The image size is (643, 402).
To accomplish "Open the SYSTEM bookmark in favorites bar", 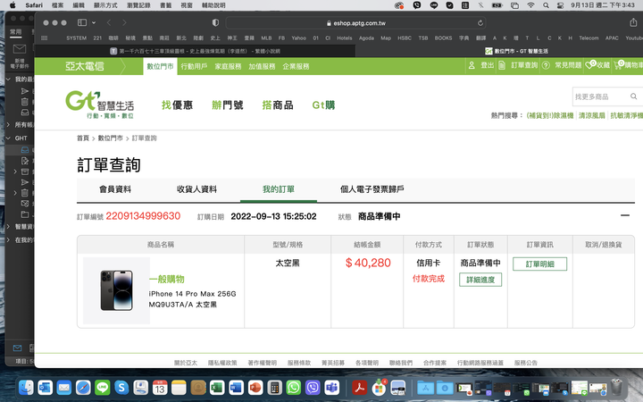I will click(76, 38).
